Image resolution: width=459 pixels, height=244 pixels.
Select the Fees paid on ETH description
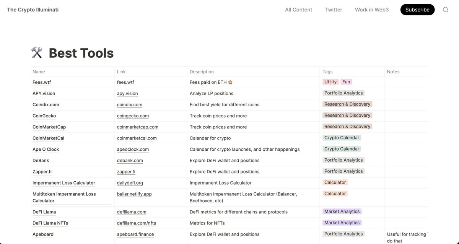point(211,82)
